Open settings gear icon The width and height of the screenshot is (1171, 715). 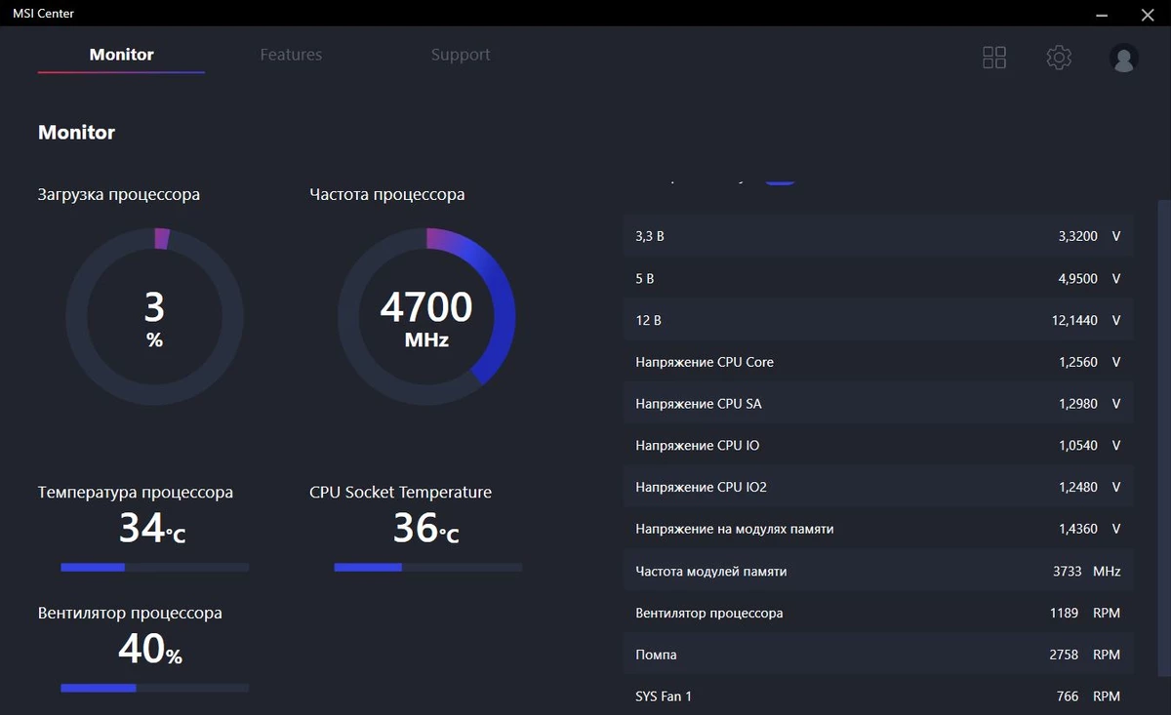pyautogui.click(x=1059, y=58)
